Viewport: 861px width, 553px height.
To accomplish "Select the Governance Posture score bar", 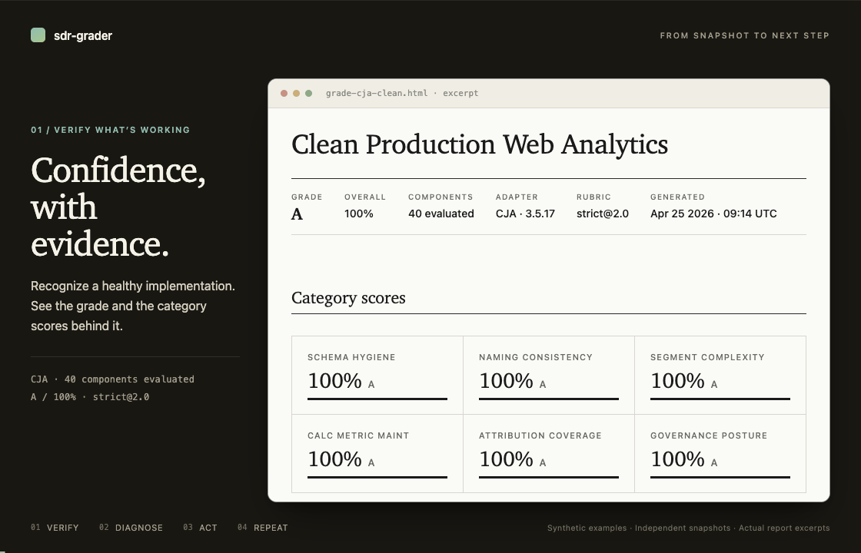I will pyautogui.click(x=720, y=477).
